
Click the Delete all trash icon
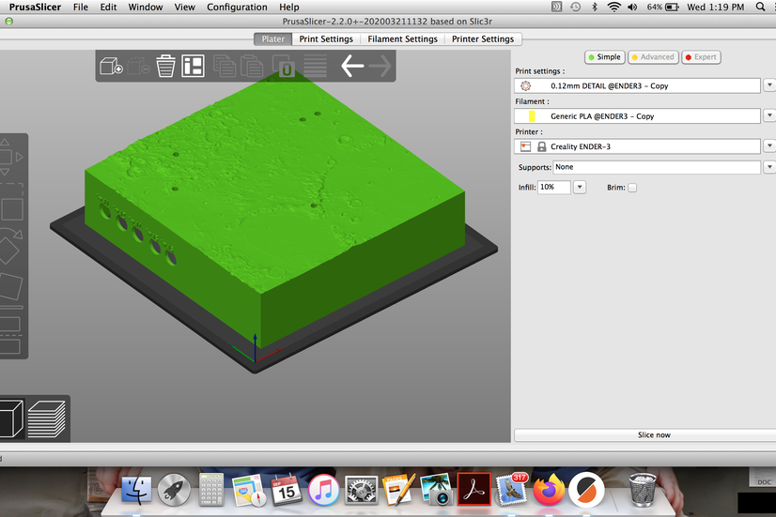pos(165,66)
